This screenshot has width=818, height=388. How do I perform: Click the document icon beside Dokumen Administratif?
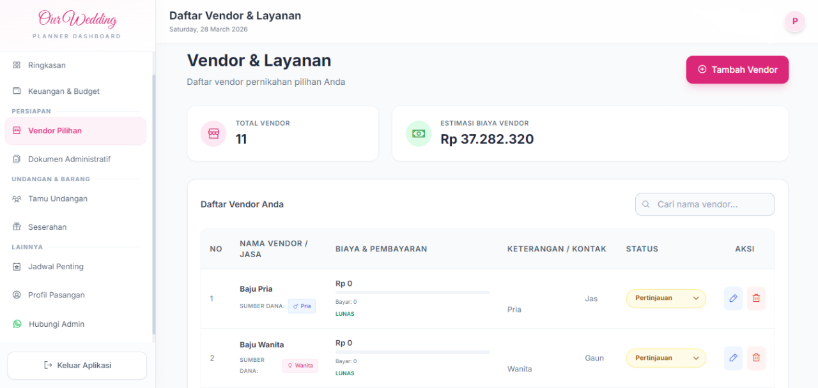click(15, 159)
